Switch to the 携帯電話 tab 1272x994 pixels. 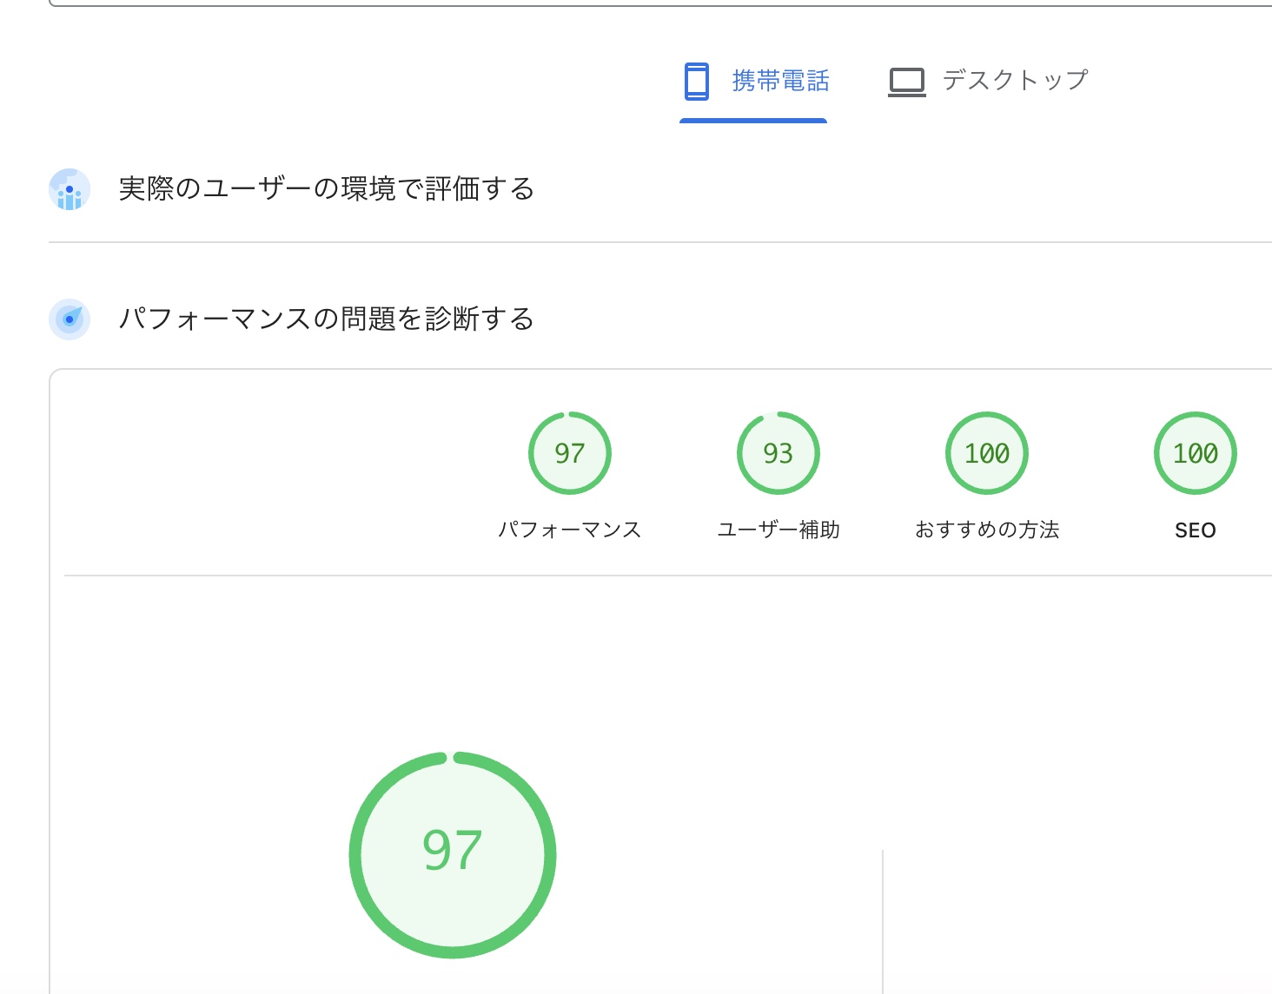point(779,81)
